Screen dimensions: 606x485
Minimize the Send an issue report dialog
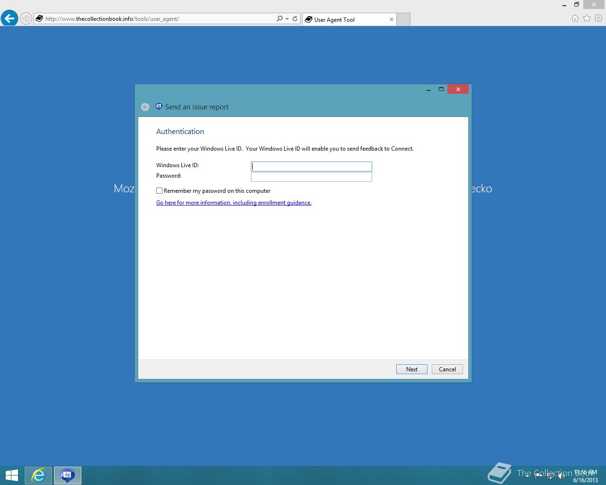[428, 90]
